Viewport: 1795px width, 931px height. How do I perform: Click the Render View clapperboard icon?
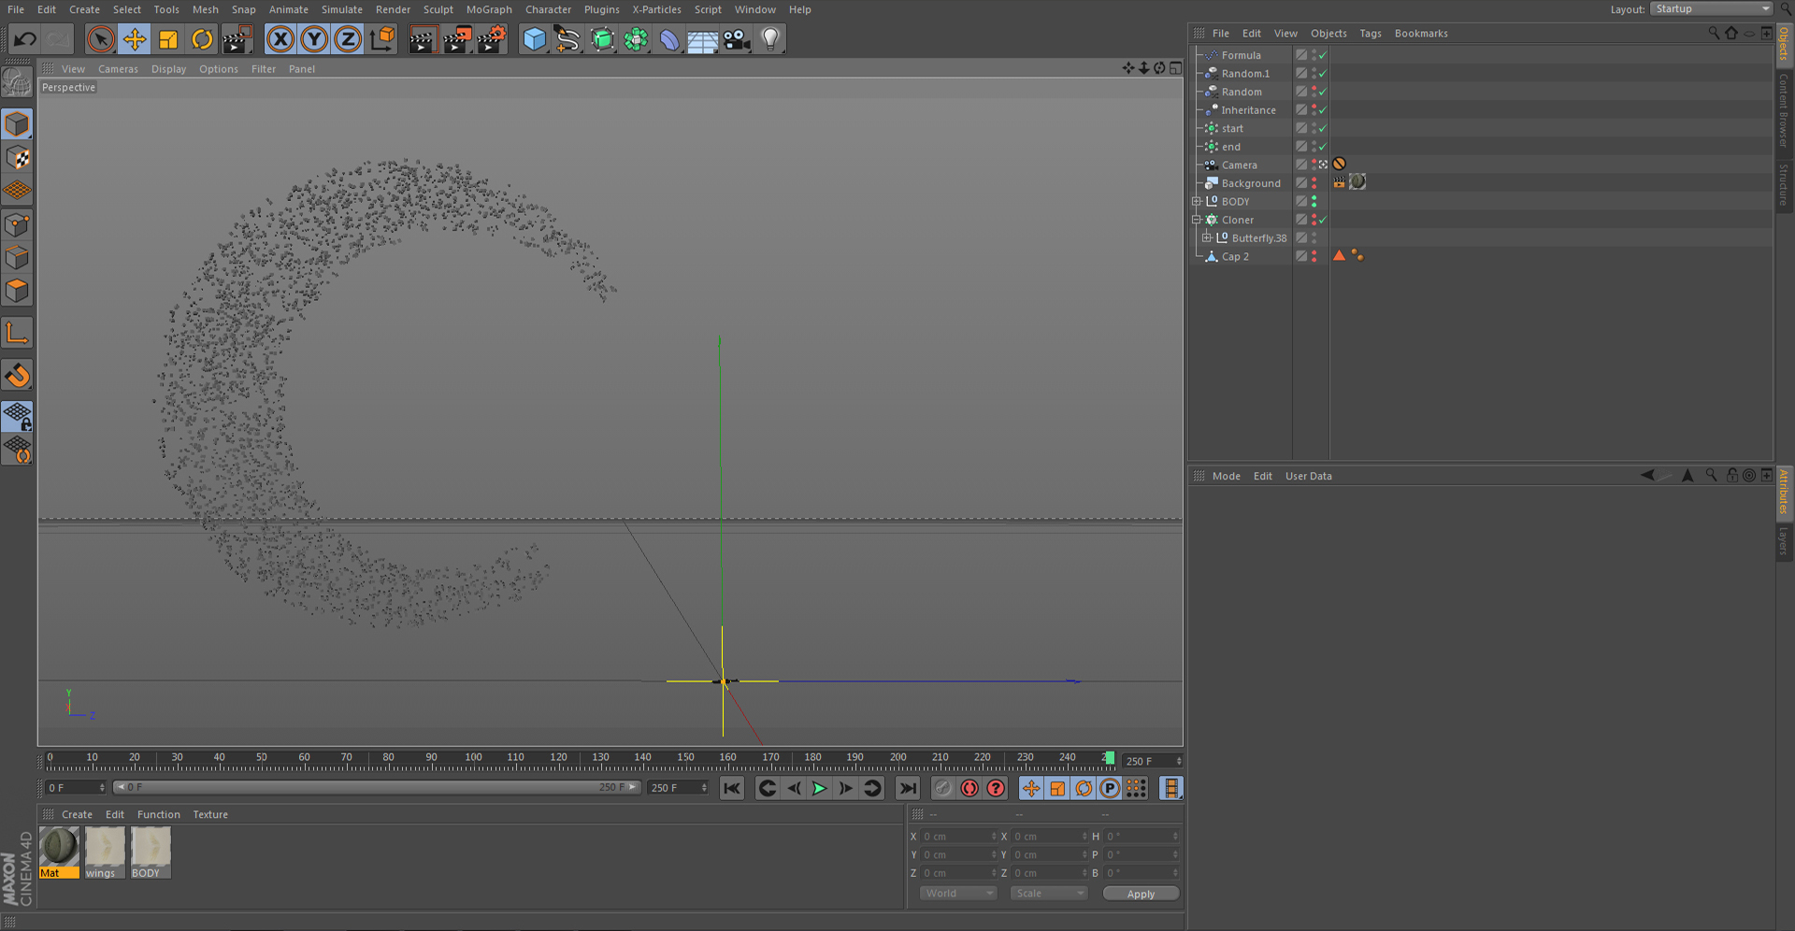pyautogui.click(x=422, y=39)
